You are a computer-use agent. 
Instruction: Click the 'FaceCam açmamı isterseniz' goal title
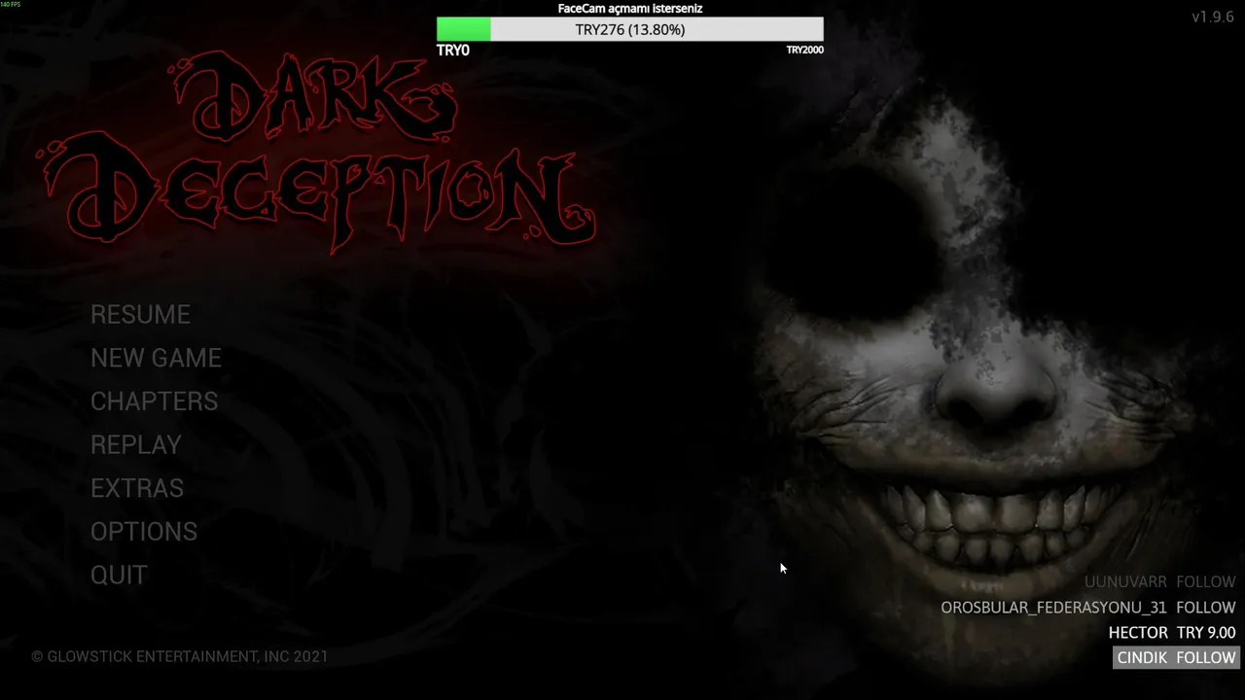pos(629,8)
